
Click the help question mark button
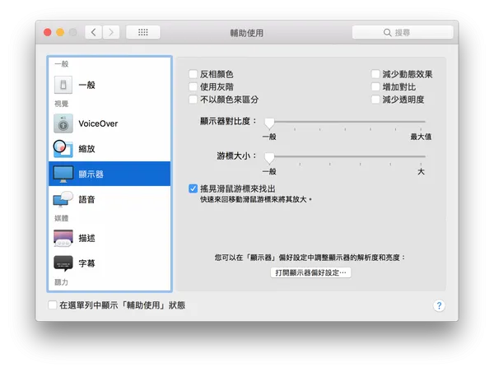tap(439, 305)
